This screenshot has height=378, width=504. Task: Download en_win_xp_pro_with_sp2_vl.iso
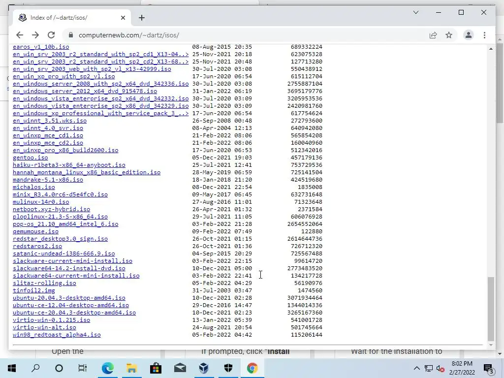click(63, 76)
